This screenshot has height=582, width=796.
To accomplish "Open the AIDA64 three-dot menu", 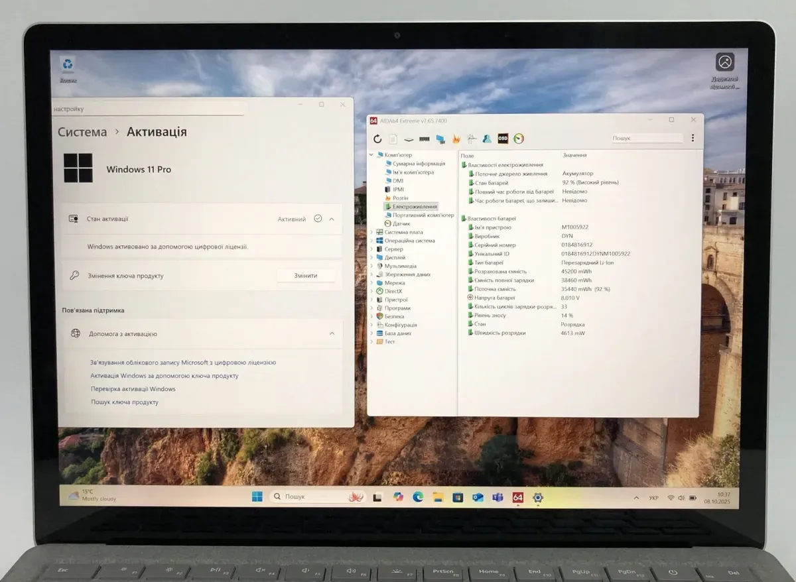I will [x=693, y=138].
